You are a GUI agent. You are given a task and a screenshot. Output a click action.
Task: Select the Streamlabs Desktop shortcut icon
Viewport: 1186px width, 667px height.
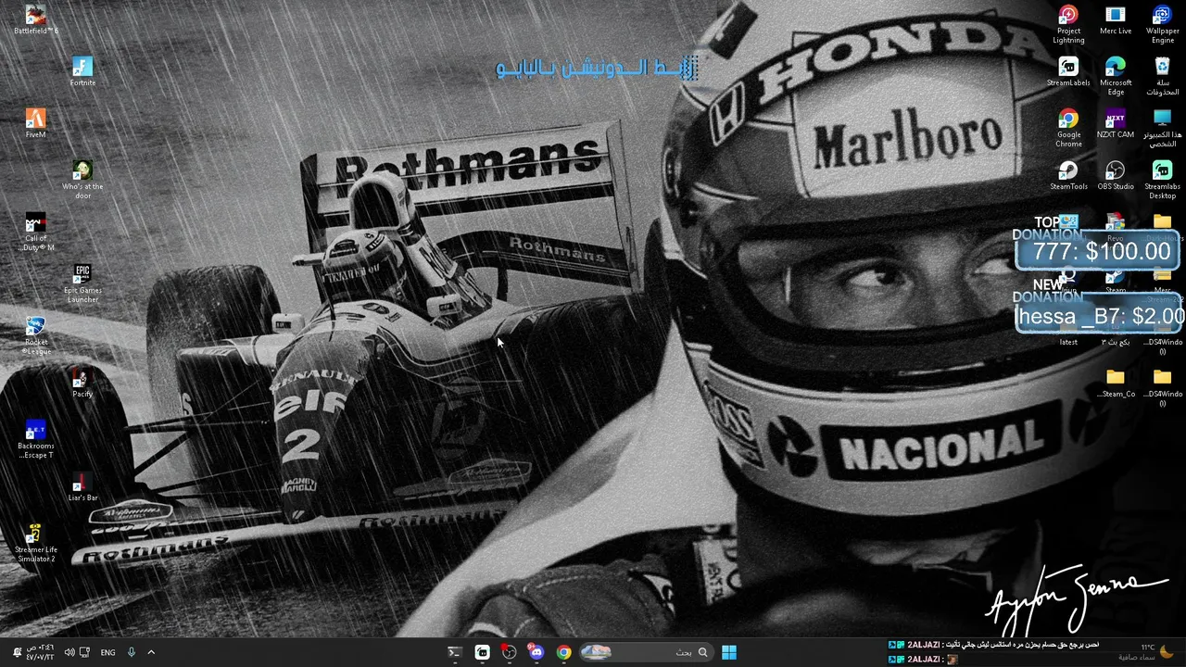click(1162, 180)
